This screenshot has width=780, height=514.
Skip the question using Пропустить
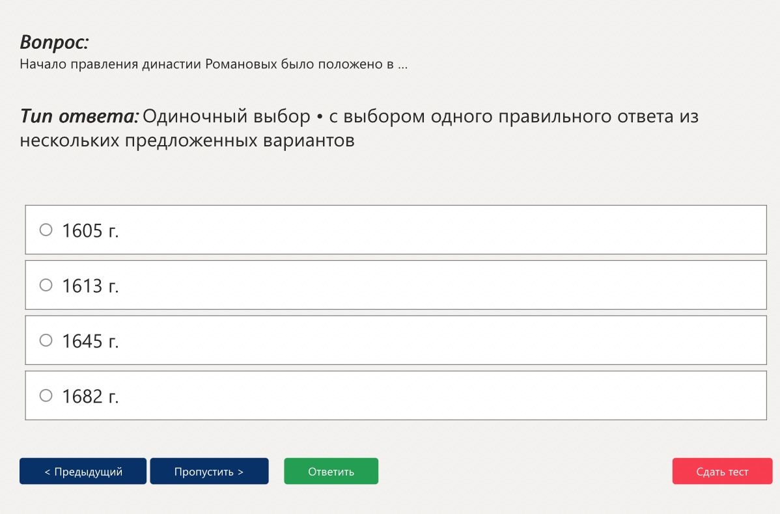tap(210, 471)
